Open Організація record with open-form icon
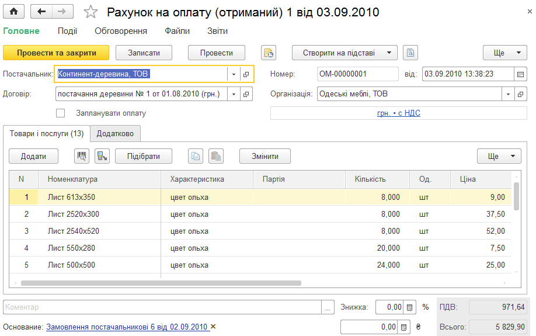 pyautogui.click(x=520, y=94)
